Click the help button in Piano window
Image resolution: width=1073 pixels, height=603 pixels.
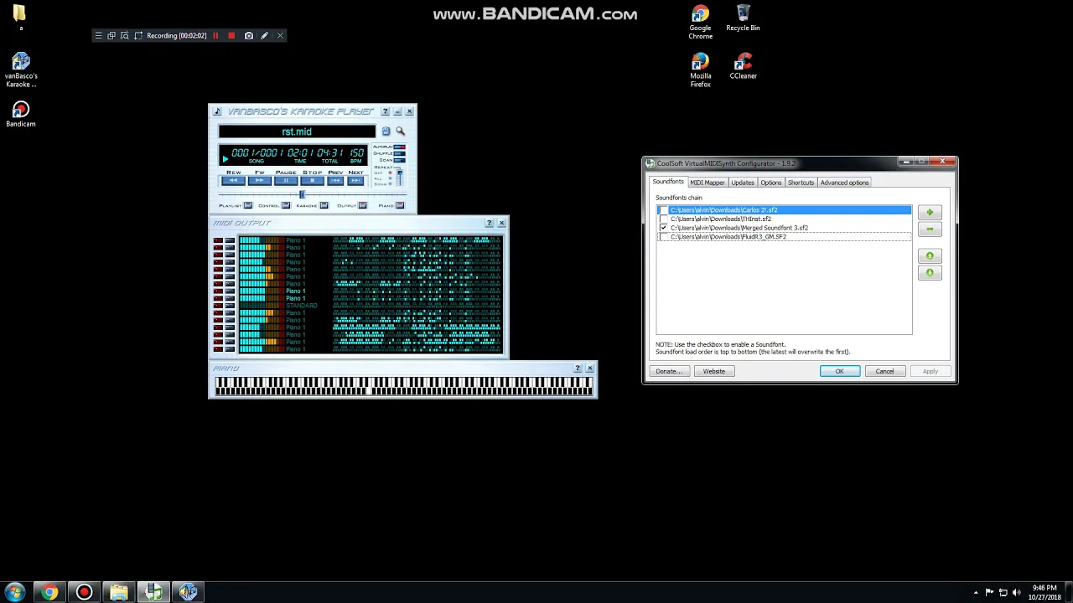point(578,368)
